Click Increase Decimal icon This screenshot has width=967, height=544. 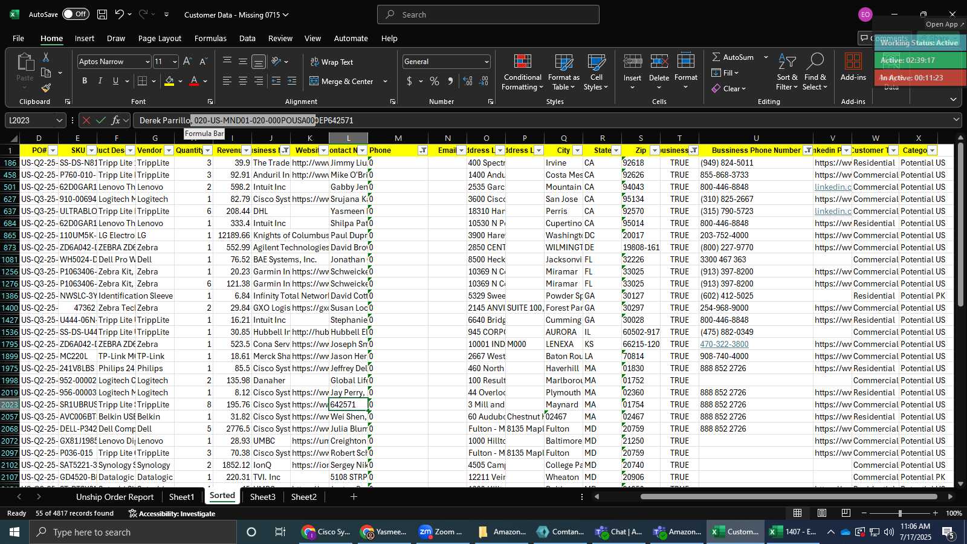[x=468, y=81]
